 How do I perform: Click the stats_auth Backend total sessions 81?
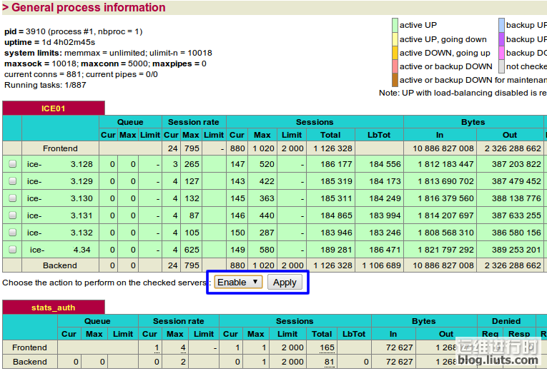(x=329, y=362)
